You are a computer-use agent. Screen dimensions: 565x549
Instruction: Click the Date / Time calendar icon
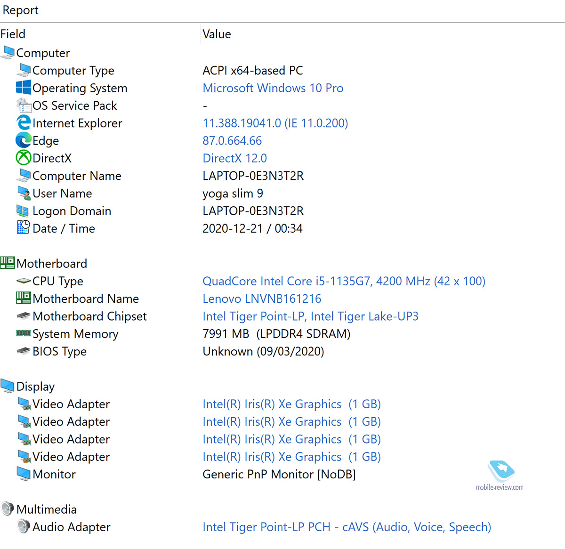point(23,228)
